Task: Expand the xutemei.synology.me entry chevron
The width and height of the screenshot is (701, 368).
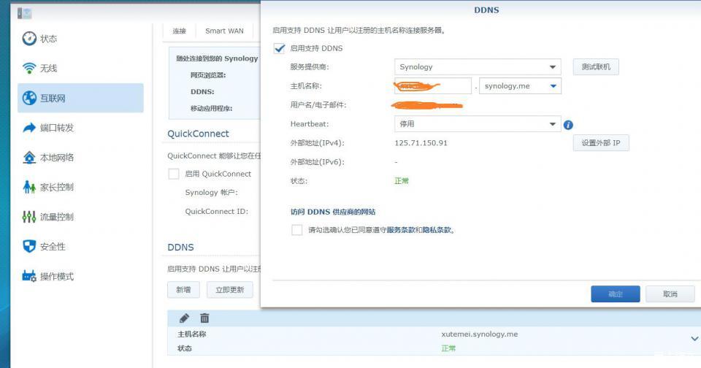Action: click(694, 339)
